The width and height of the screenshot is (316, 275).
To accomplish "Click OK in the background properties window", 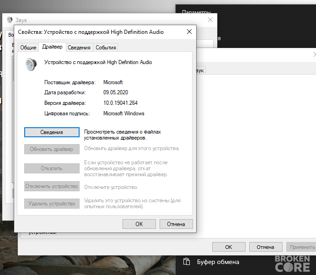I will [229, 247].
